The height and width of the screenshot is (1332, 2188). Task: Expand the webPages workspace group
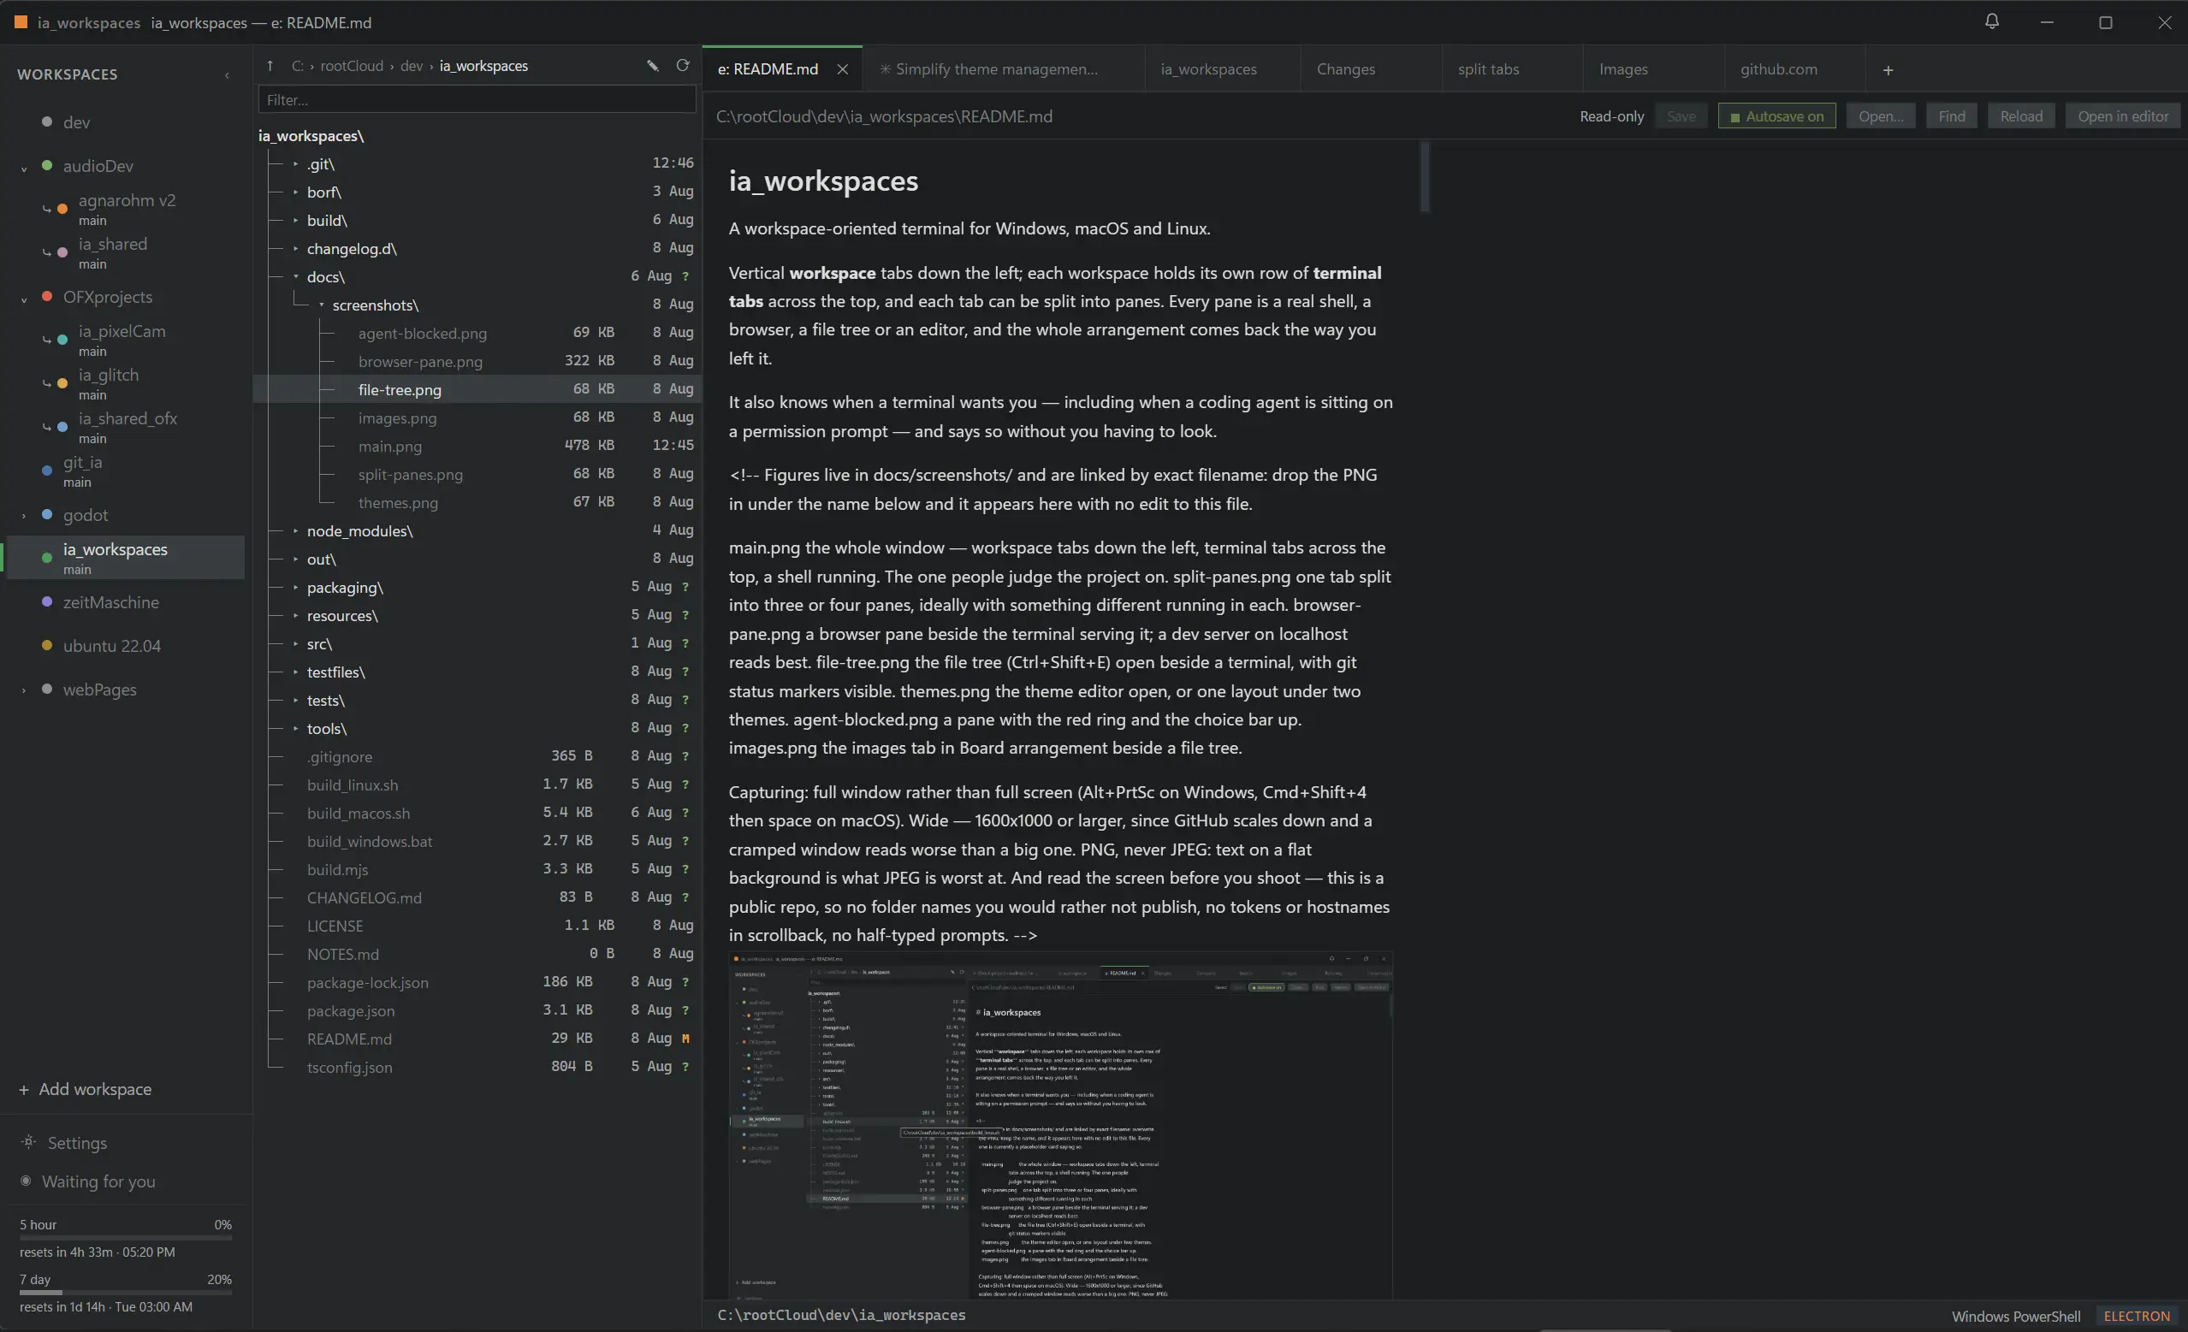(24, 690)
